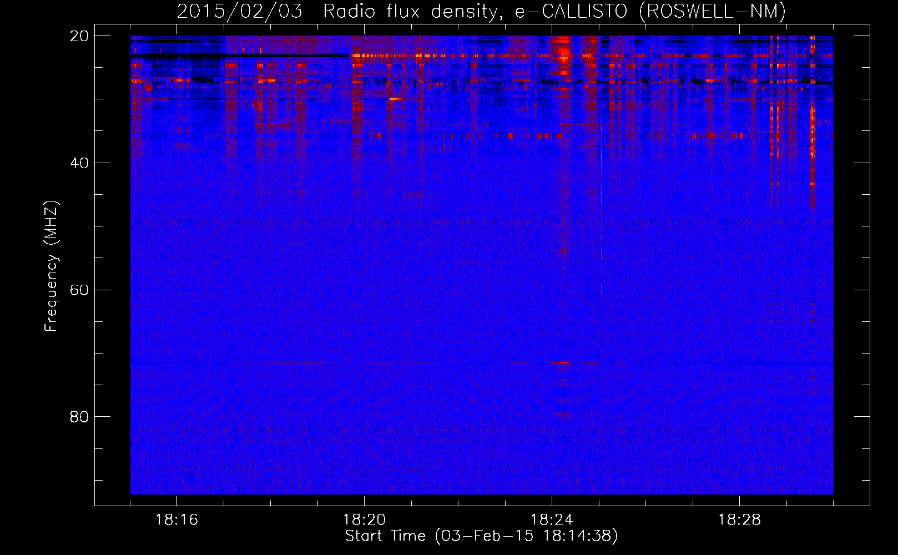The width and height of the screenshot is (898, 555).
Task: Click the 18:16 time tick label
Action: 176,519
